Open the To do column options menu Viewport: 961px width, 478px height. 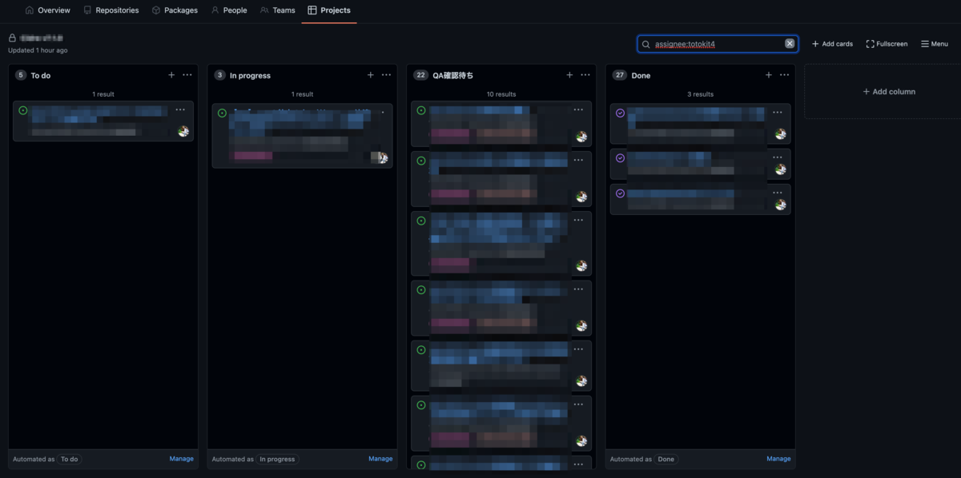pyautogui.click(x=187, y=75)
